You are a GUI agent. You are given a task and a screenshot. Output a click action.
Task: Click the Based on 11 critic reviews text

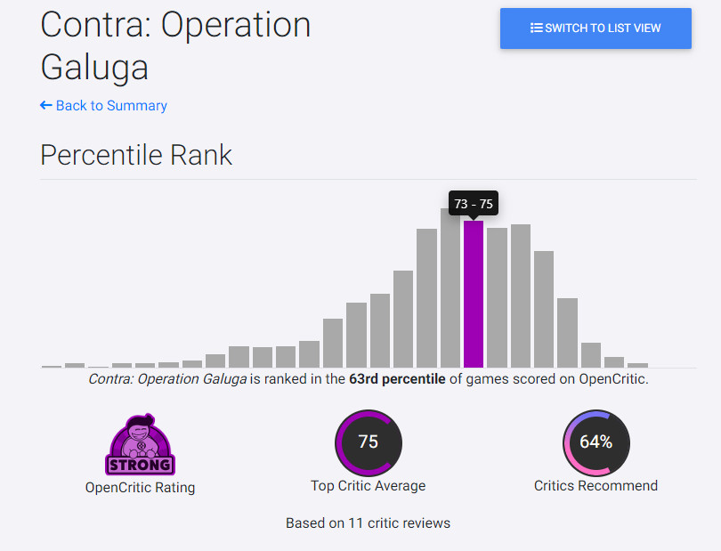coord(369,523)
